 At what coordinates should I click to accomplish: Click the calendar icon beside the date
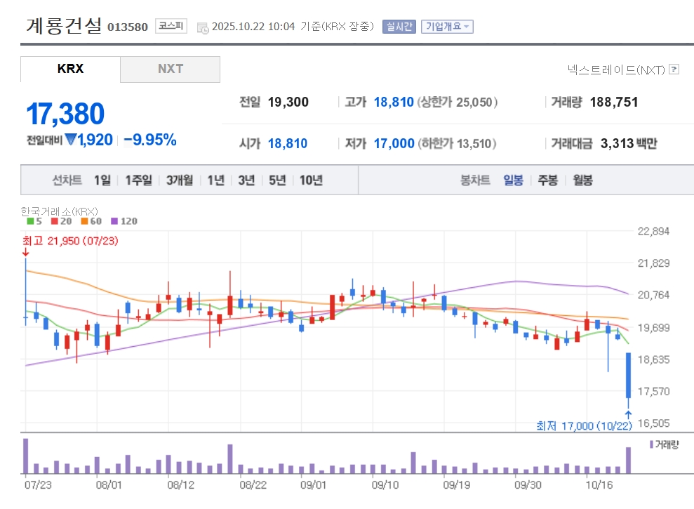point(203,28)
